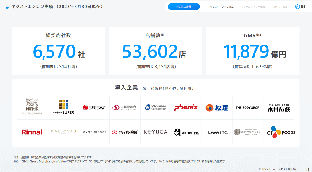Screen dimensions: 312x172
Task: Click the イシバシ楽器 logo
Action: coord(125,132)
